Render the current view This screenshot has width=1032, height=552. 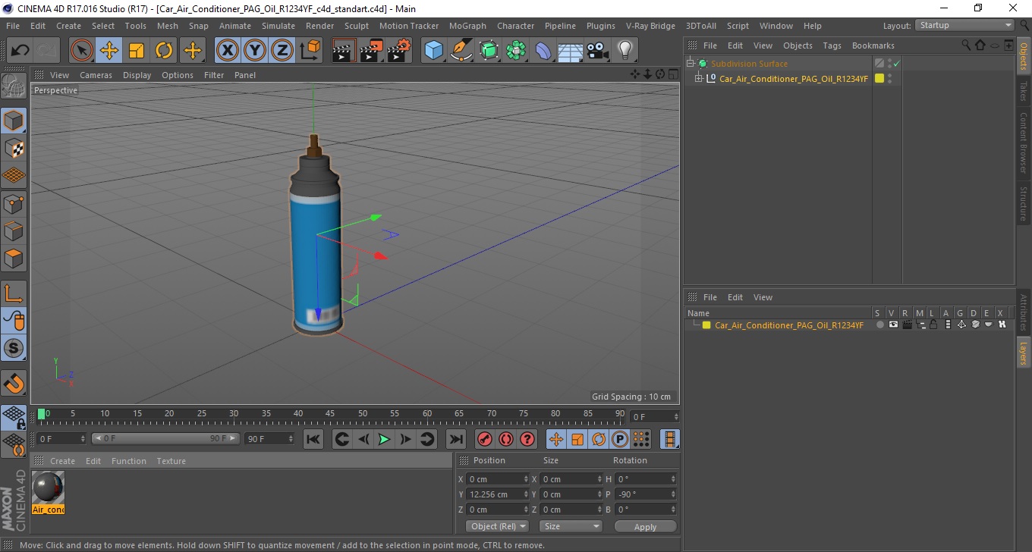click(345, 51)
